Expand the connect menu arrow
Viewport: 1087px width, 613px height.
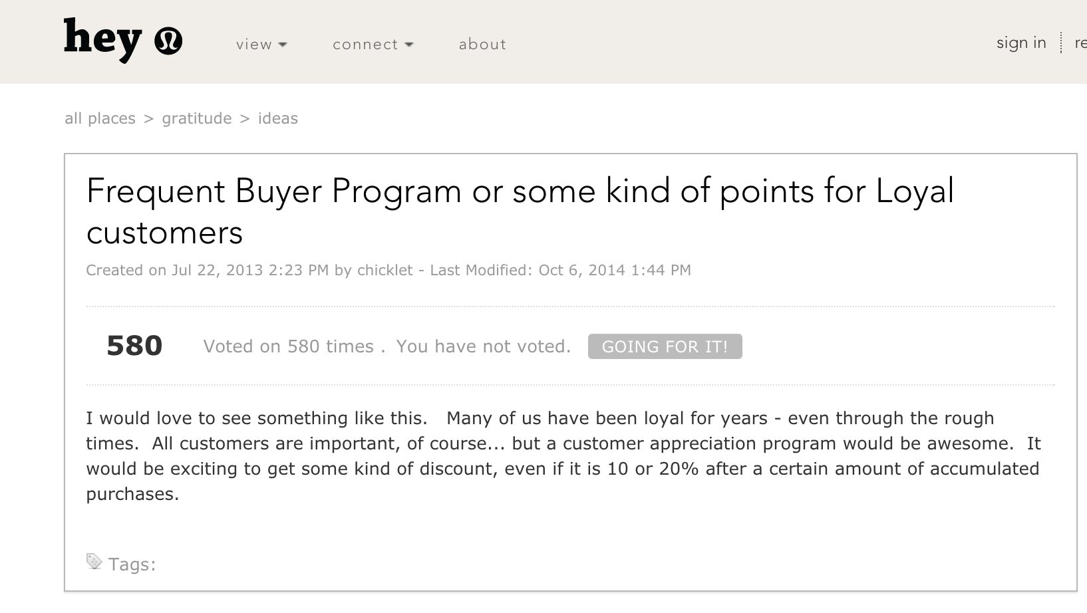pos(409,45)
